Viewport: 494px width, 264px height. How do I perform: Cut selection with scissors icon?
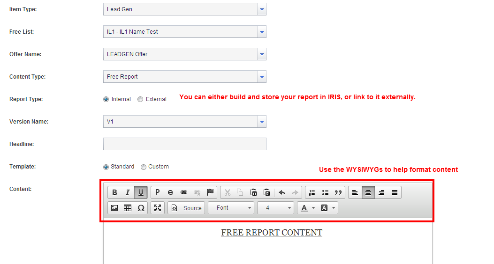click(227, 192)
